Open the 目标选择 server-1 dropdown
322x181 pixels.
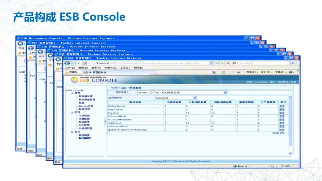225,93
